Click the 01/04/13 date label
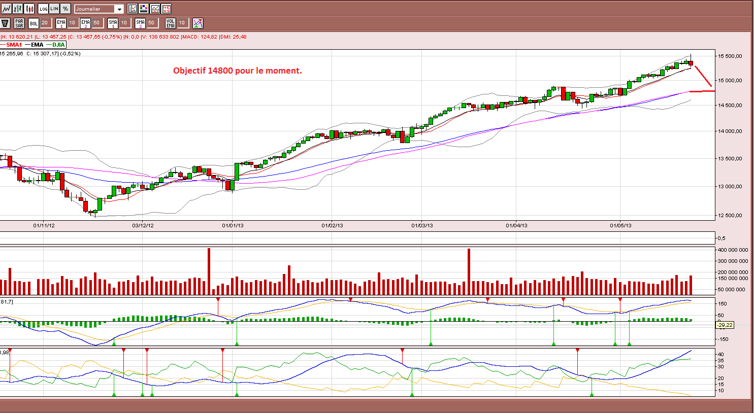This screenshot has height=413, width=754. (x=516, y=225)
